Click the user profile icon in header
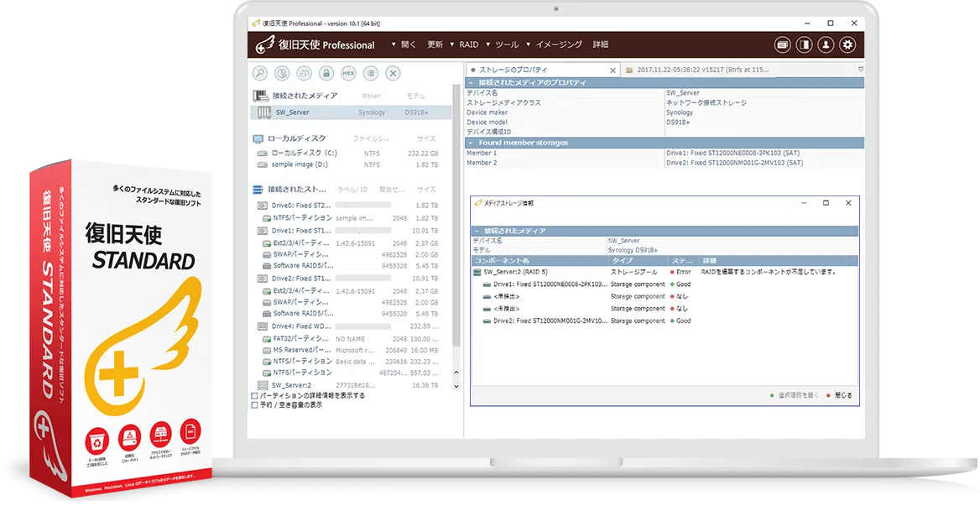Viewport: 980px width, 511px height. click(x=826, y=45)
